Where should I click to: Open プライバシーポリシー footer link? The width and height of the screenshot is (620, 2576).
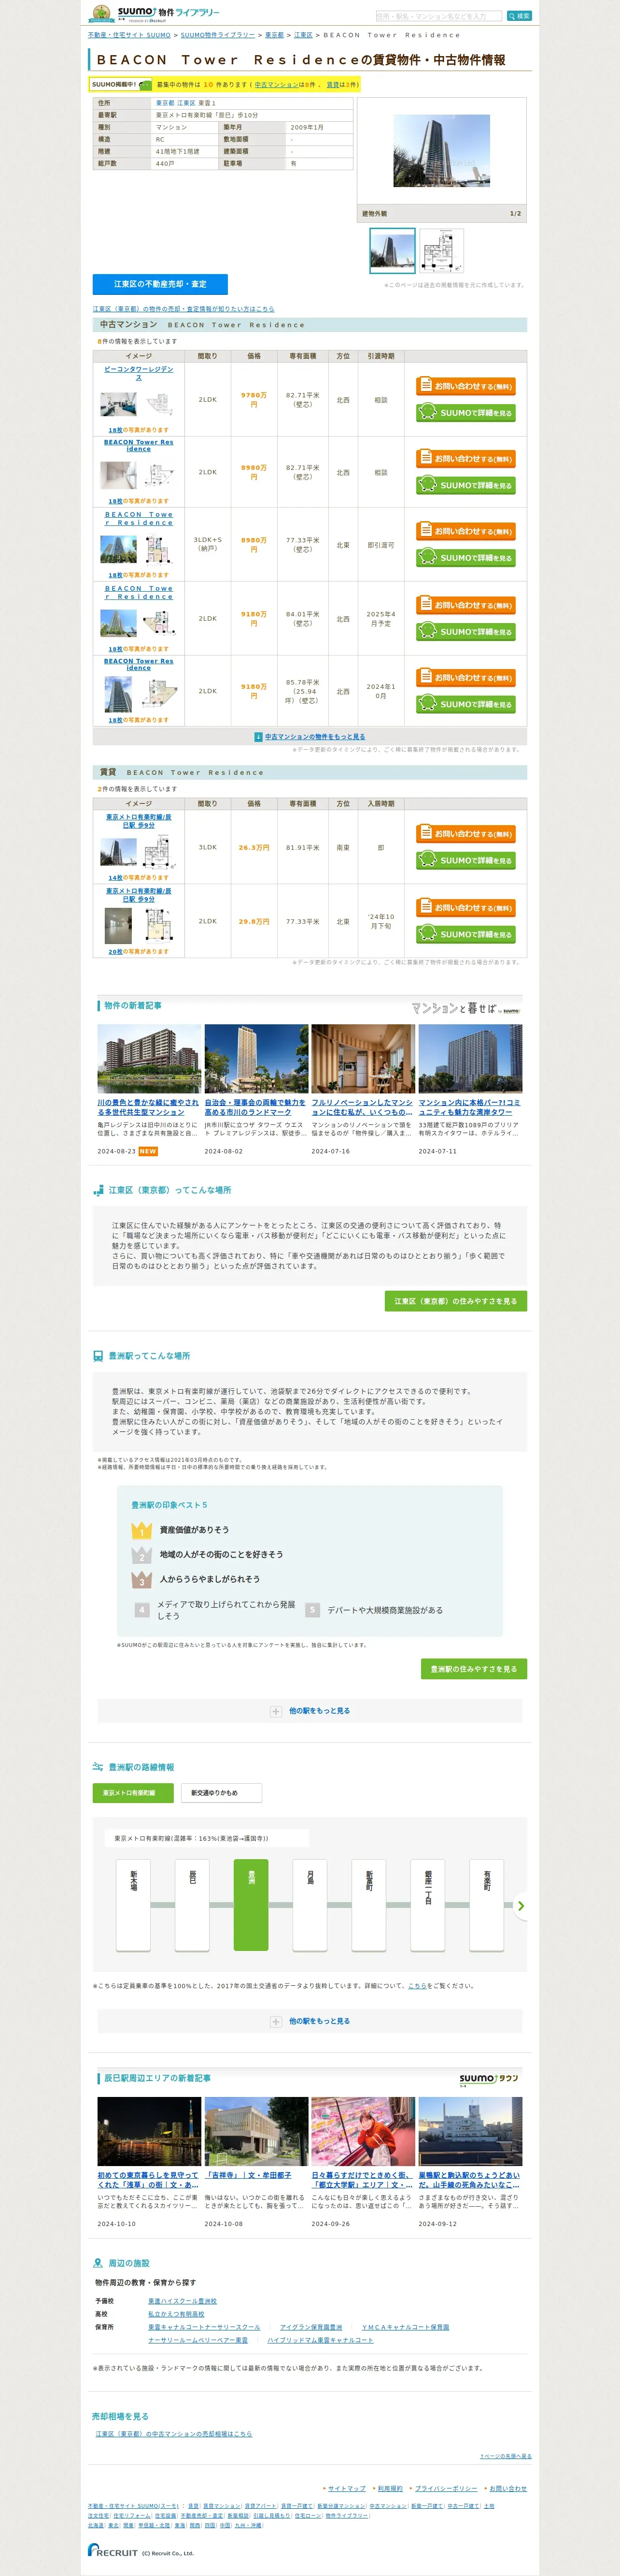(x=446, y=2488)
